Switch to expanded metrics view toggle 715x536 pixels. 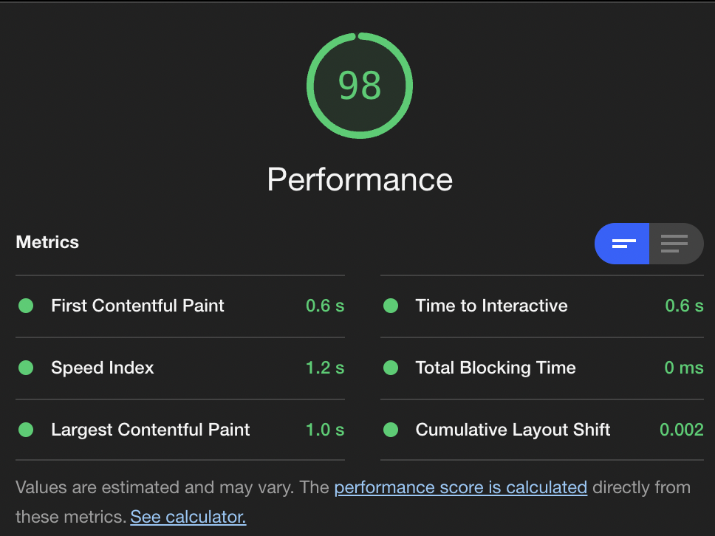677,244
